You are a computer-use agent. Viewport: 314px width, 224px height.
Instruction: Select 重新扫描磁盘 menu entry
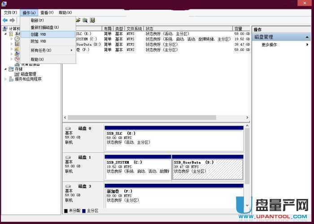point(44,27)
